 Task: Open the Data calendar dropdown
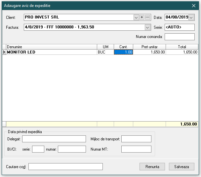[x=191, y=17]
